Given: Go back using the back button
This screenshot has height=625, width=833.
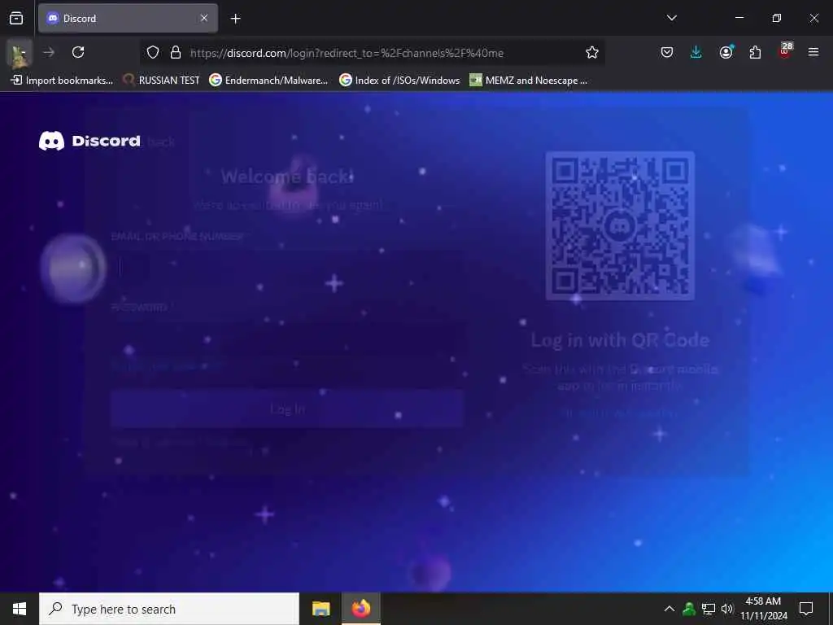Looking at the screenshot, I should click(x=20, y=53).
